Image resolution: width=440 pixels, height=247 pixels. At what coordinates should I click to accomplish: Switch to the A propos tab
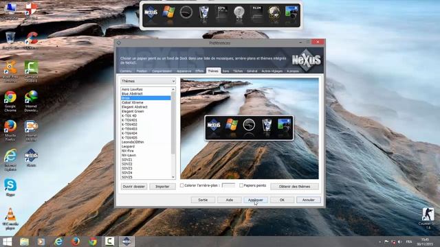pos(293,71)
